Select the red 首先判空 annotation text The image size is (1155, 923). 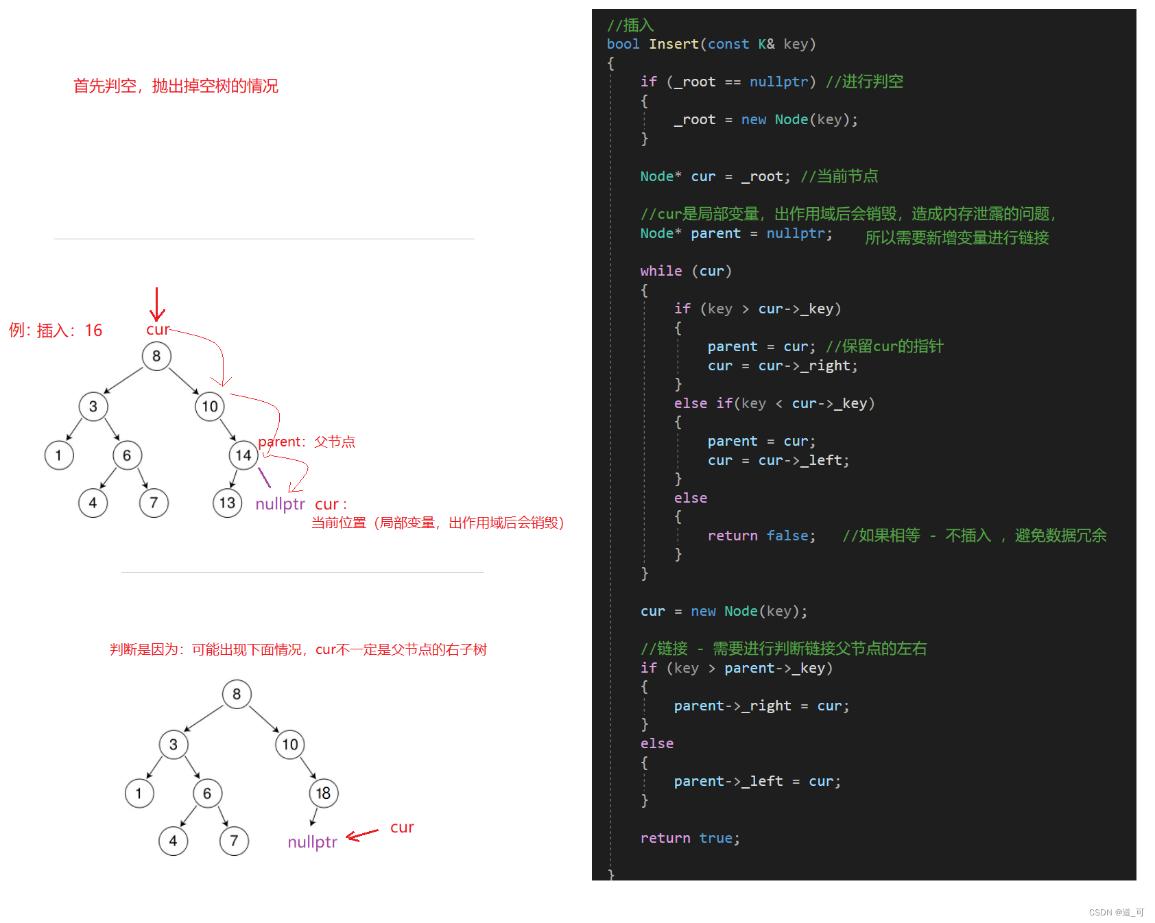click(176, 86)
